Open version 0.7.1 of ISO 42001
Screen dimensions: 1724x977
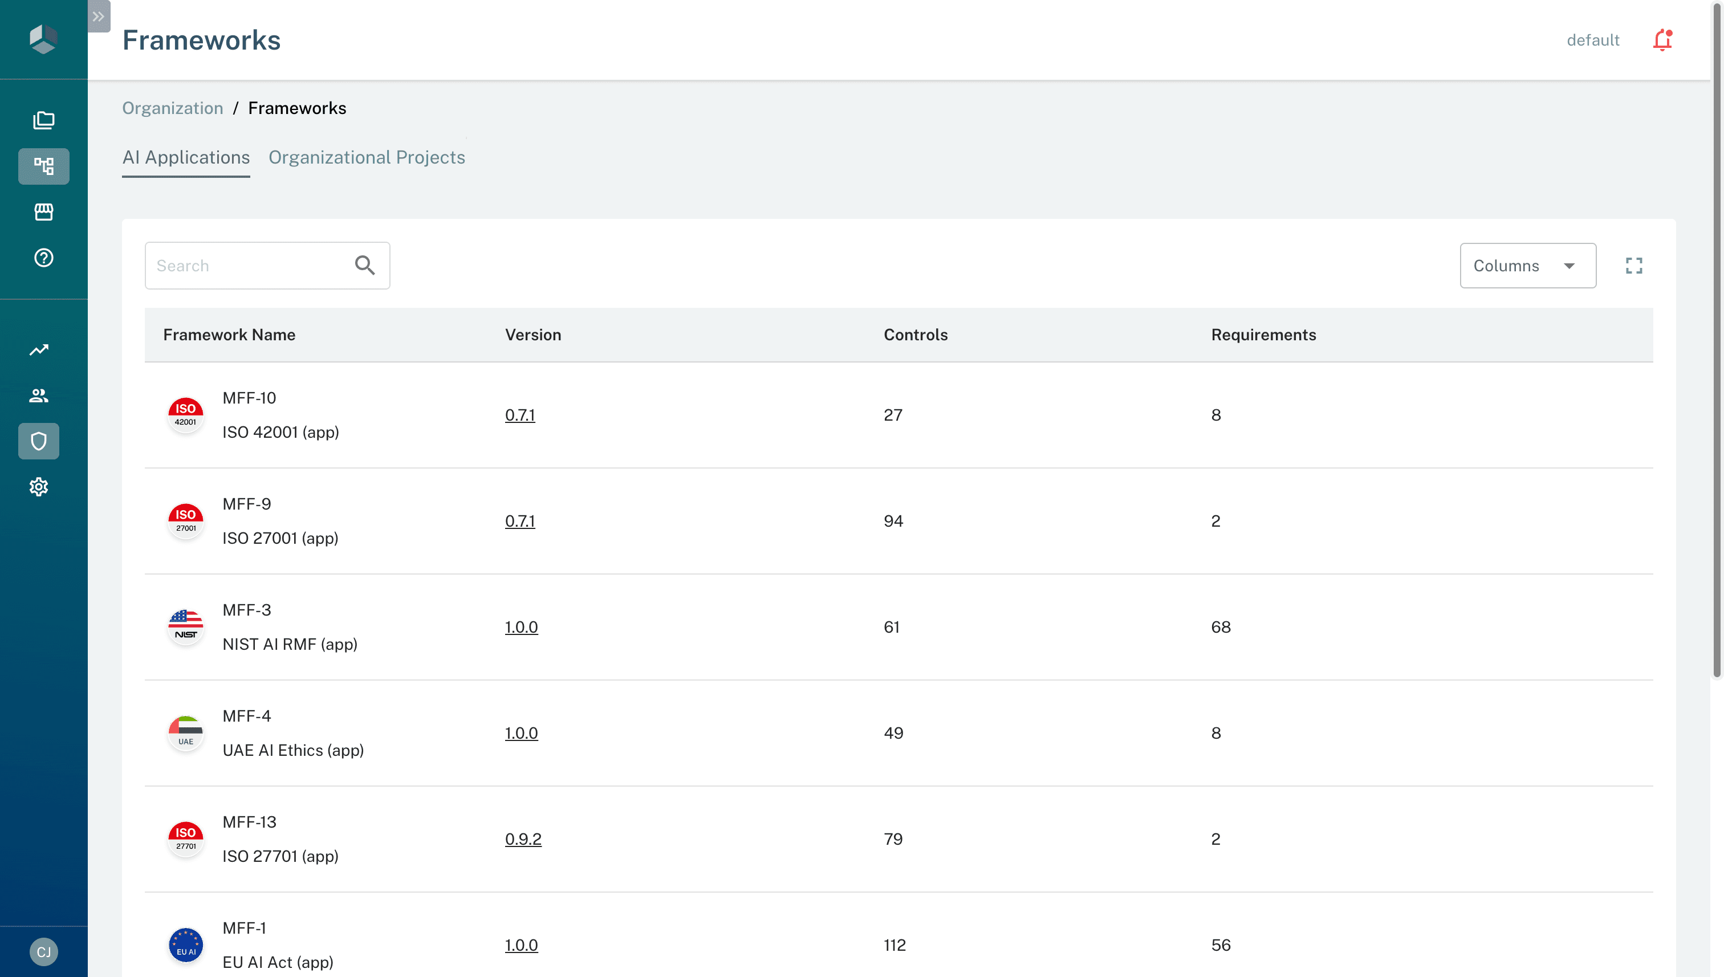click(520, 415)
